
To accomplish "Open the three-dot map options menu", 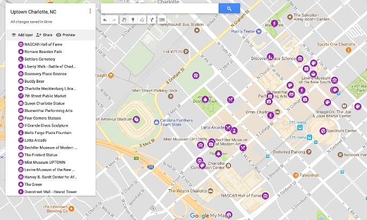I will point(90,11).
